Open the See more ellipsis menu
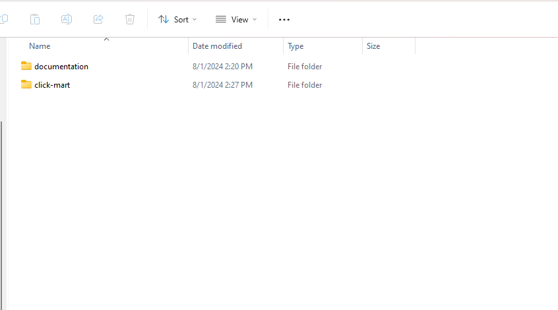Screen dimensions: 558x310 (x=284, y=20)
